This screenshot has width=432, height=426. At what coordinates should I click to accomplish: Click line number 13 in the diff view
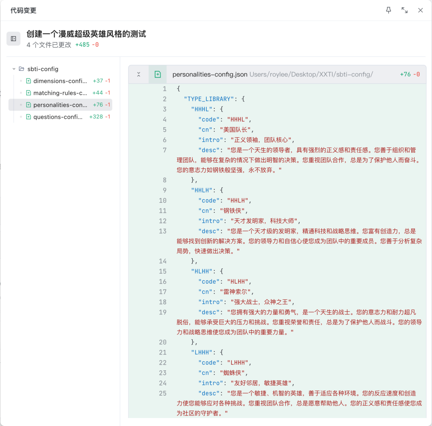163,231
